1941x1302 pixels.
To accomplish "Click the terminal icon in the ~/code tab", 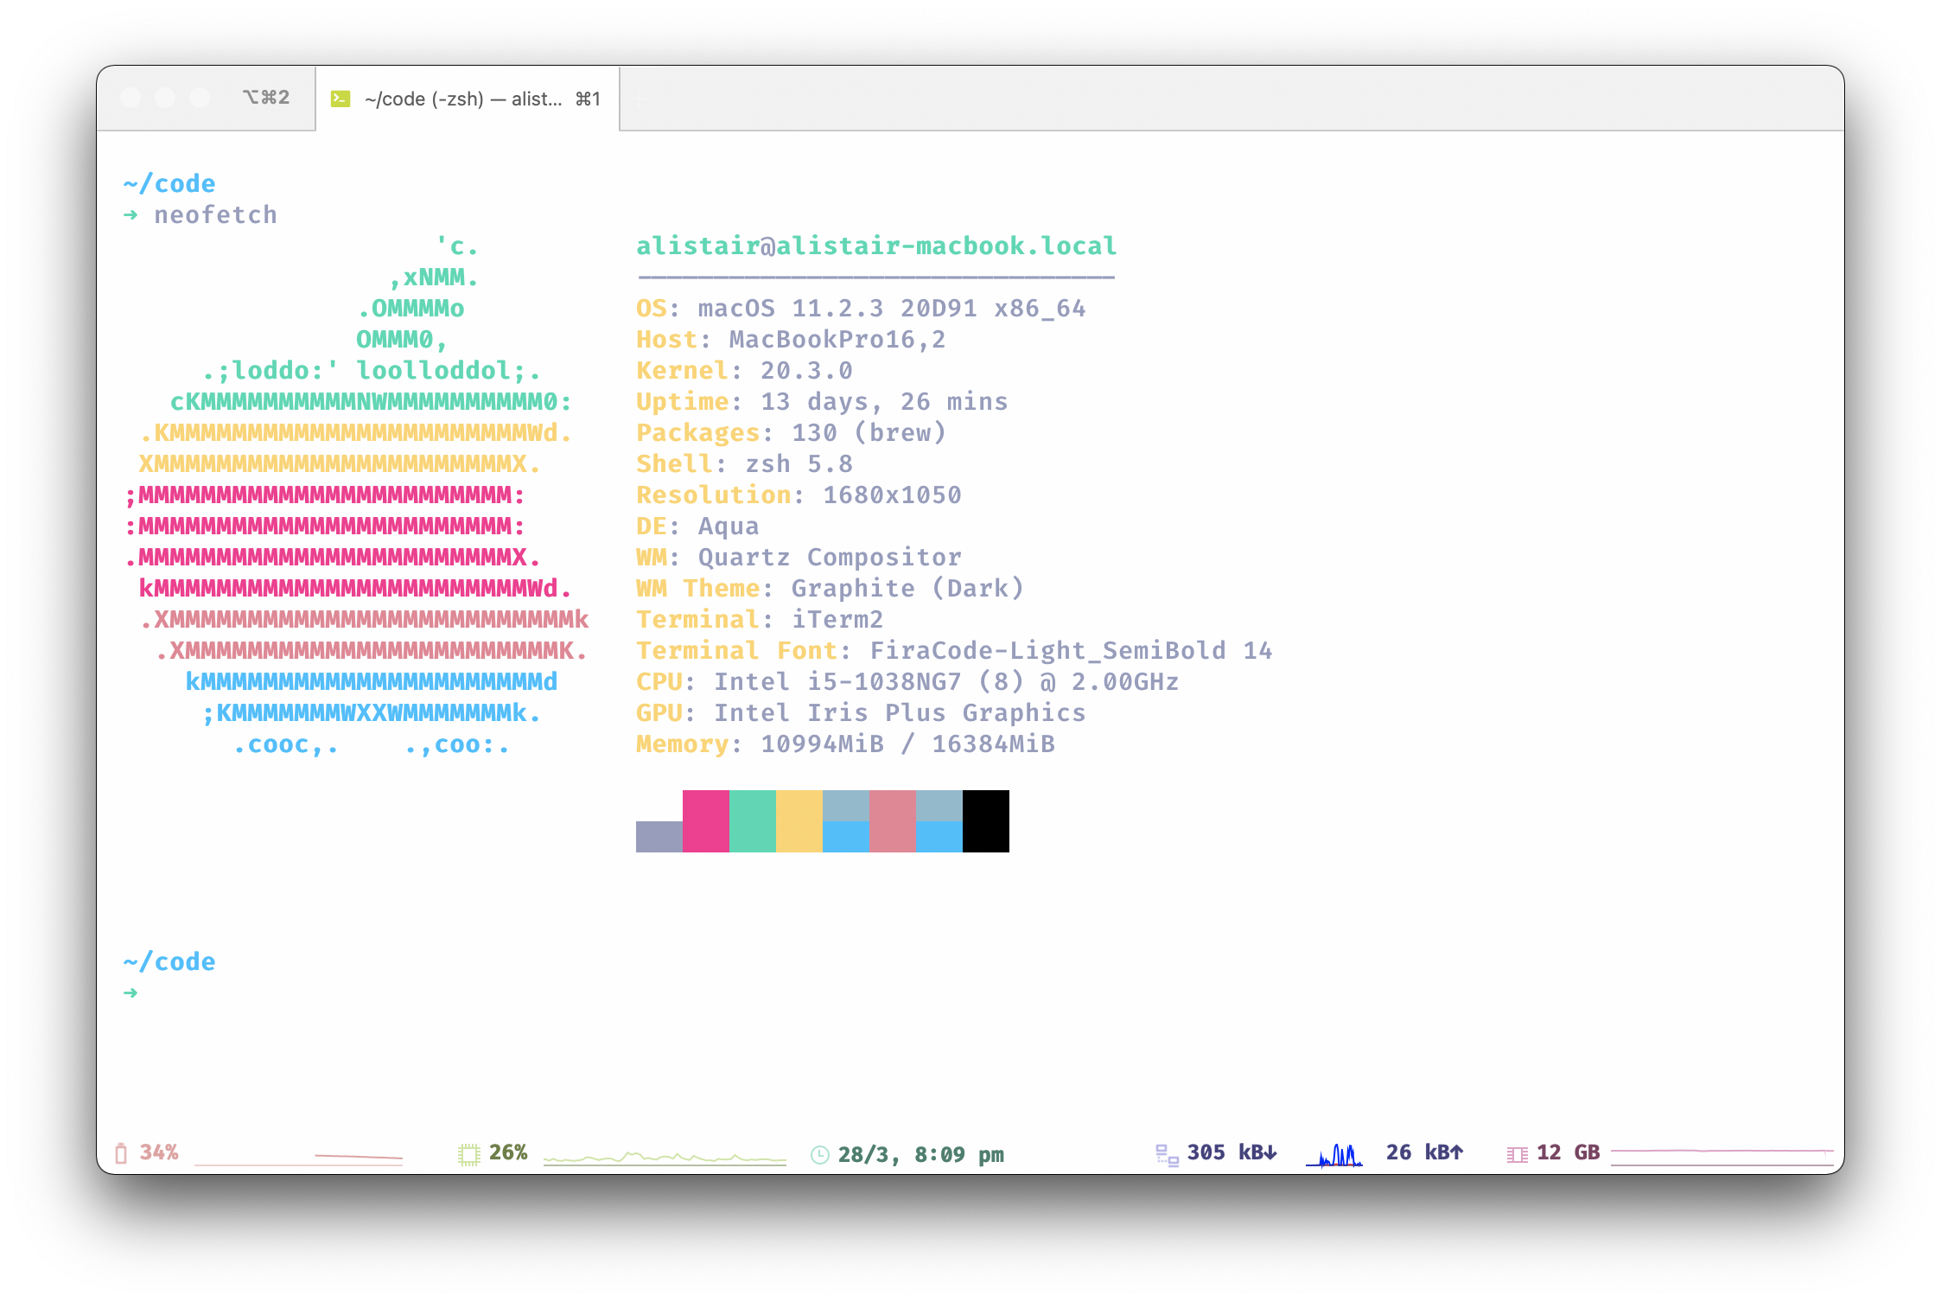I will (x=340, y=99).
